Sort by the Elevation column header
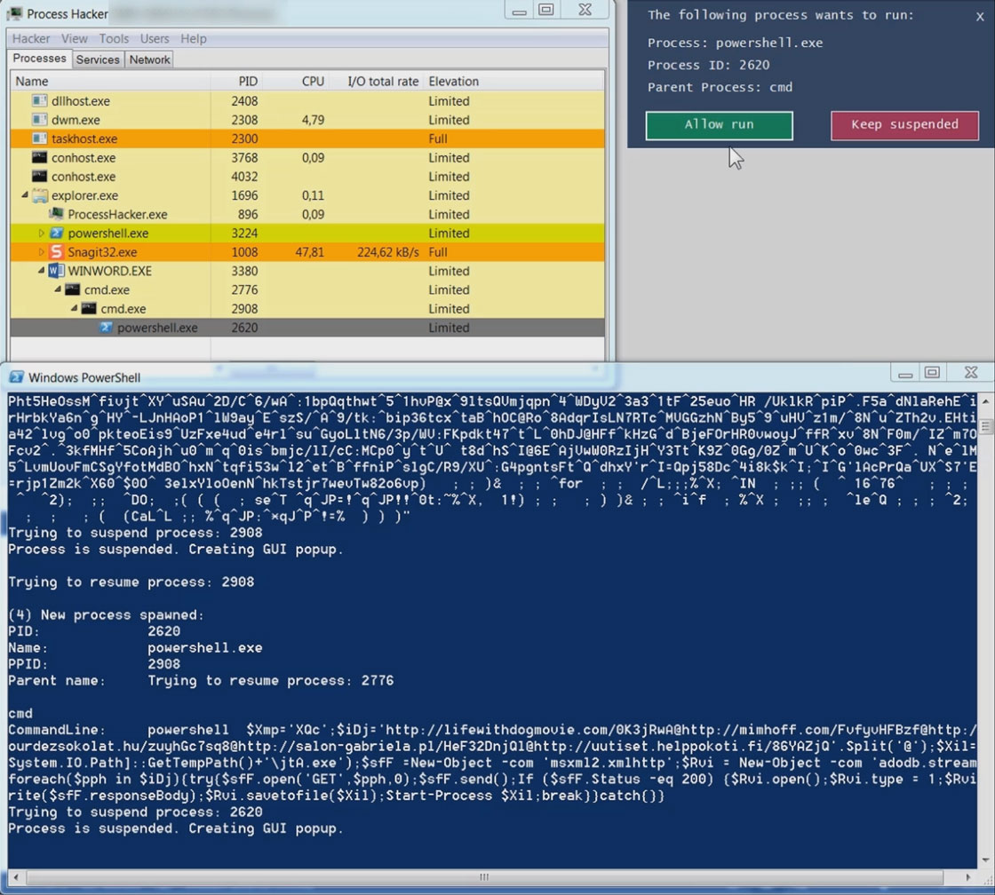 coord(453,81)
